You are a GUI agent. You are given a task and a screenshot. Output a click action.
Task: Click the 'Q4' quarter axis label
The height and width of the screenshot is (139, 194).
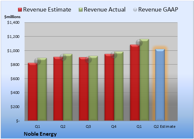pyautogui.click(x=114, y=126)
